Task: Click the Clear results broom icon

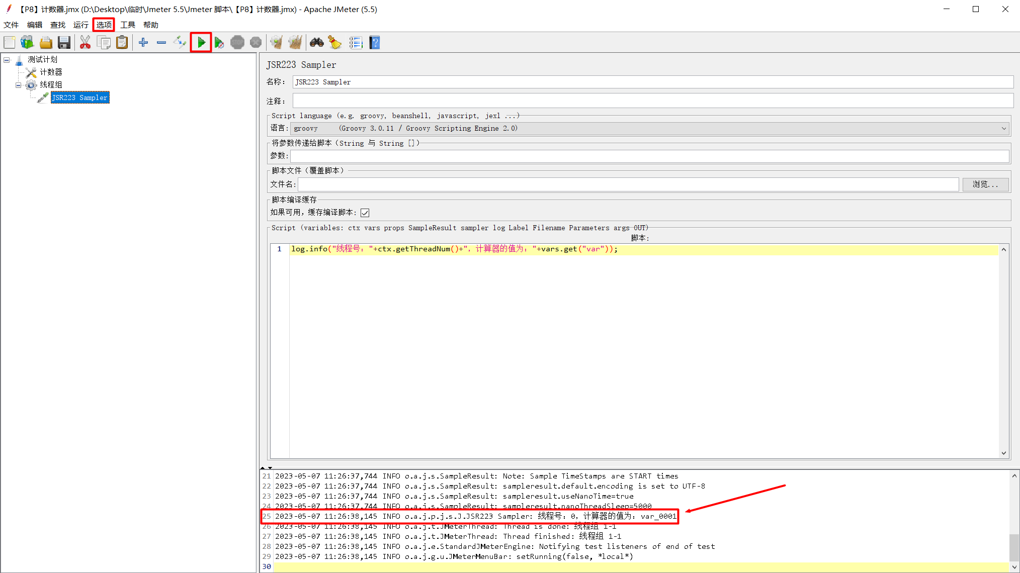Action: point(276,43)
